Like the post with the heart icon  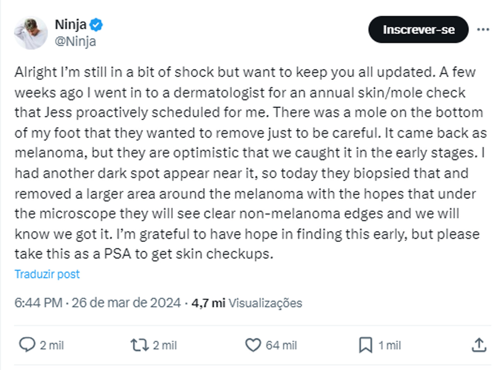[253, 345]
